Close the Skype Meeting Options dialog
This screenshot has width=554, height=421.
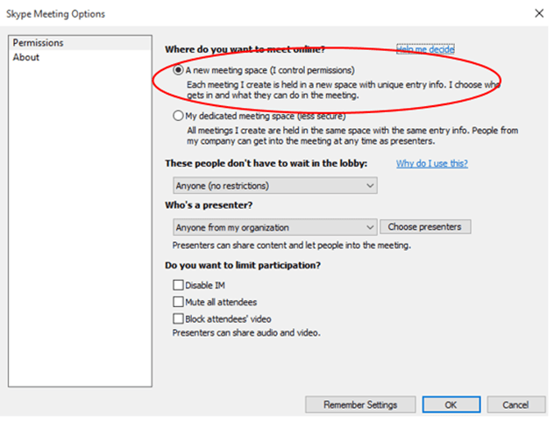coord(539,13)
